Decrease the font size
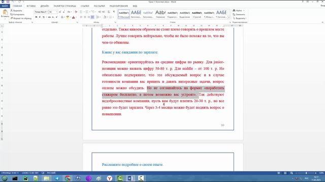 coord(63,12)
